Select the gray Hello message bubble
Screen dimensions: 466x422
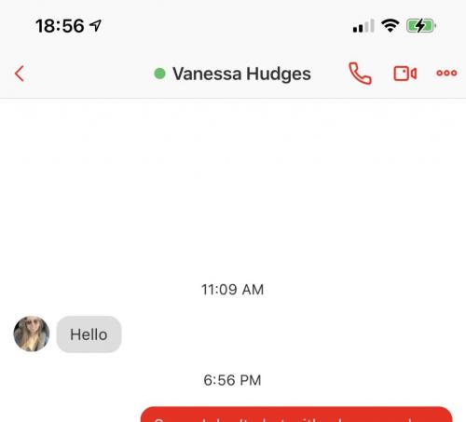[x=89, y=334]
